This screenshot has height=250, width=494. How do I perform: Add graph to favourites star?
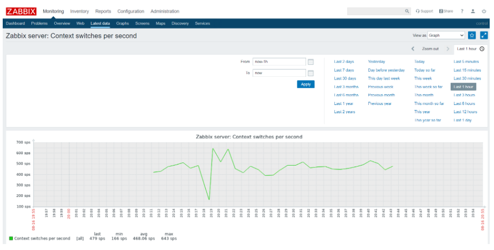472,36
